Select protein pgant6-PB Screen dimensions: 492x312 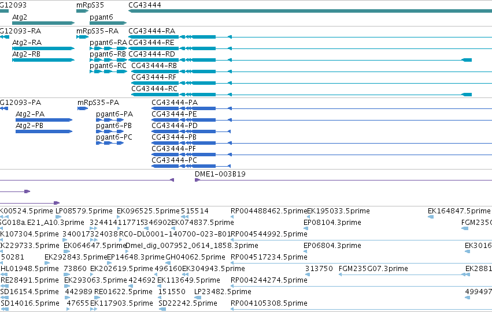pos(110,131)
